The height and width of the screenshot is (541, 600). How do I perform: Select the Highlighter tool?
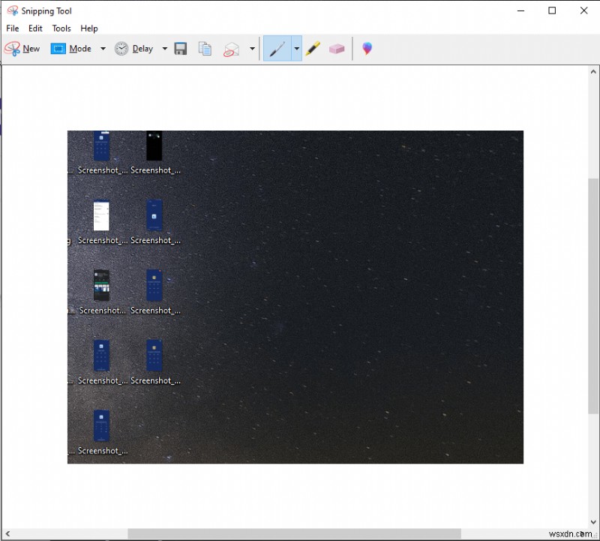[313, 48]
